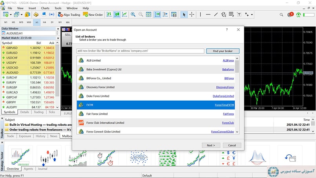Open the new chart dropdown arrow
This screenshot has height=178, width=316.
click(x=11, y=15)
